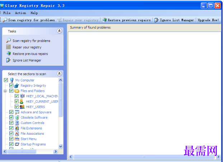The height and width of the screenshot is (162, 224).
Task: Click the sections tree vertical scrollbar thumb
Action: pyautogui.click(x=61, y=100)
